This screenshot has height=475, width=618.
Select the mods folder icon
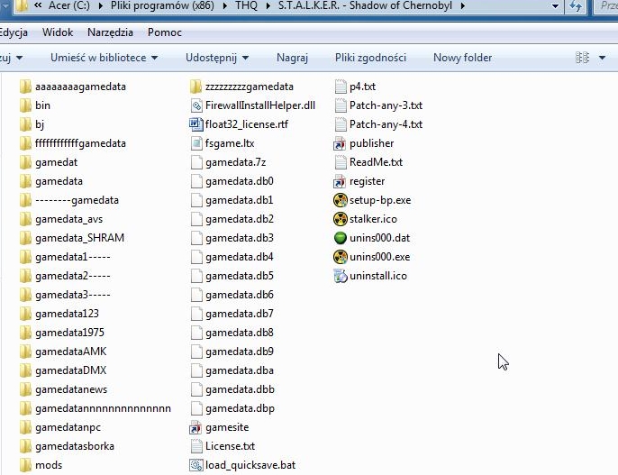click(x=25, y=465)
